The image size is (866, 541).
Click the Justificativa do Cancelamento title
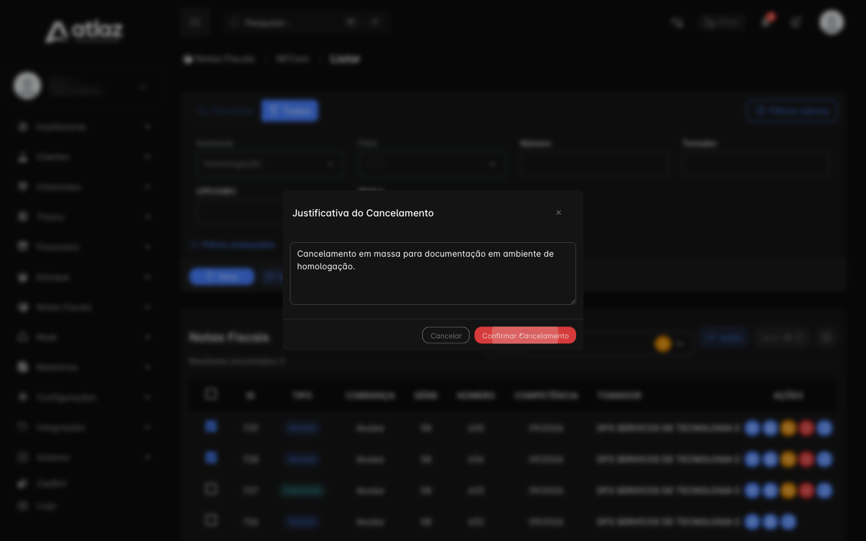(x=363, y=213)
